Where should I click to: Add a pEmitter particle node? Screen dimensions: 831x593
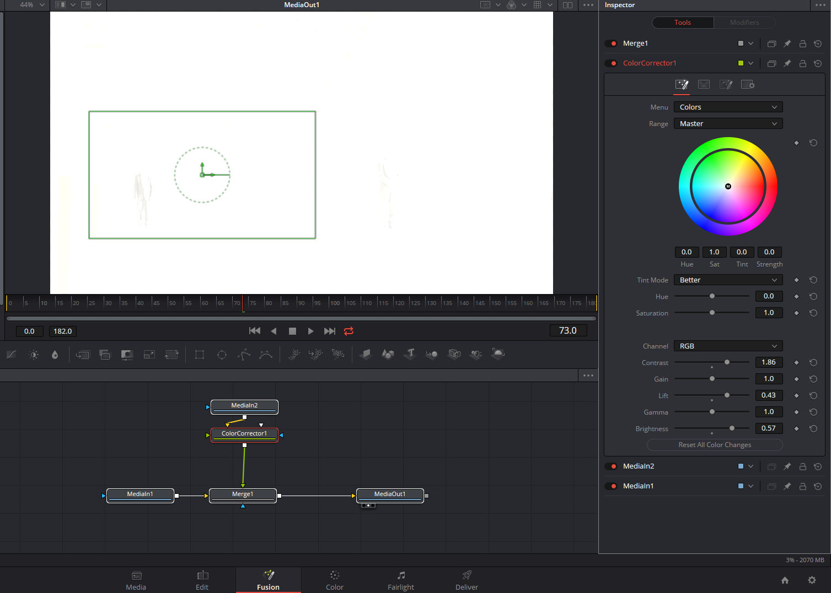tap(294, 355)
